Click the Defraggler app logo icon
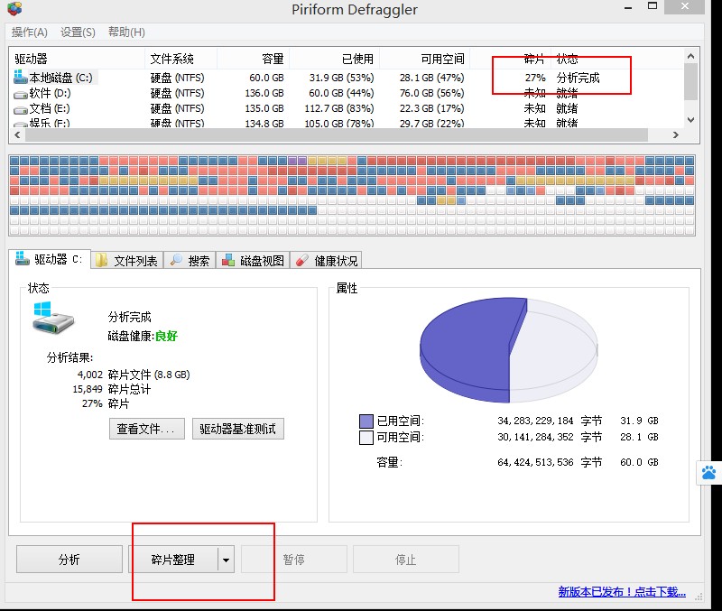 coord(14,8)
